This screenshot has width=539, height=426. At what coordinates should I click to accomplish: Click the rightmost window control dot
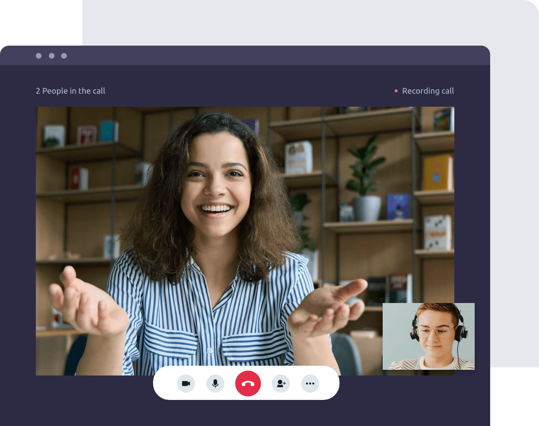coord(64,56)
